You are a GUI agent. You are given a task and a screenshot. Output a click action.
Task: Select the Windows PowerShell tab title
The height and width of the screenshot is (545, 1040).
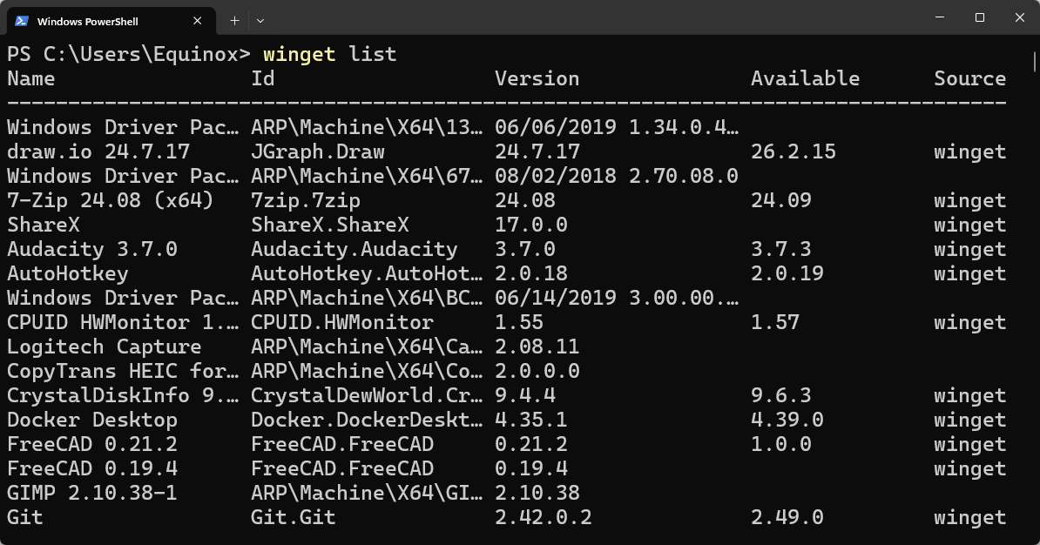tap(88, 21)
